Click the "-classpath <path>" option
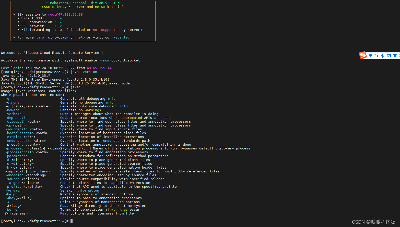 [22, 122]
